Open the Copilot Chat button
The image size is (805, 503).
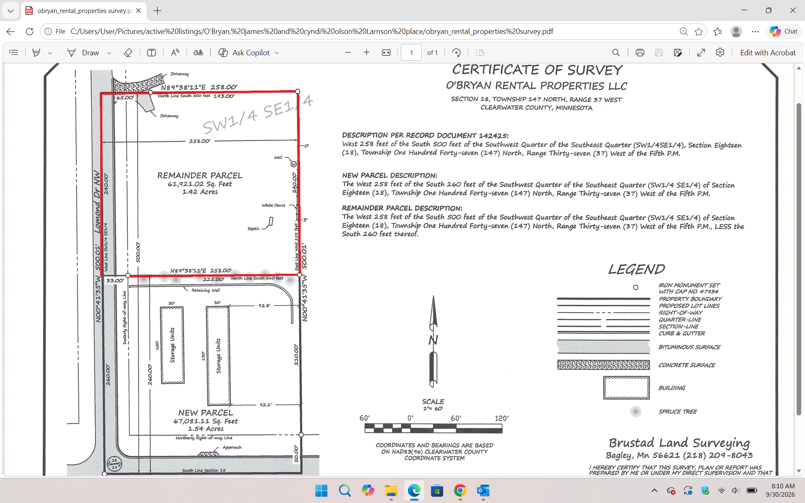(784, 31)
